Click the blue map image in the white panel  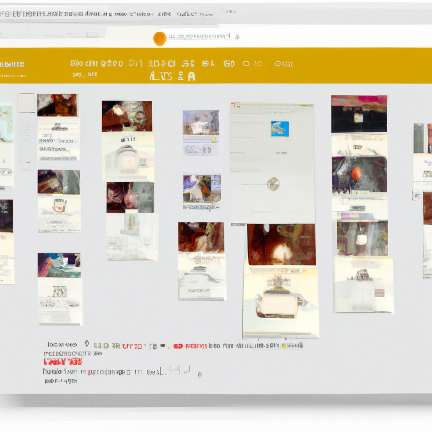click(280, 129)
